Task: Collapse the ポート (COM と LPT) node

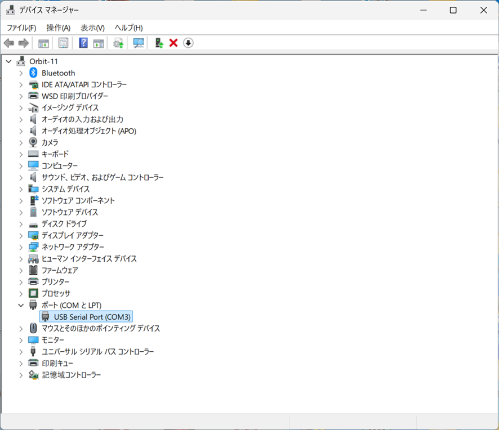Action: tap(21, 305)
